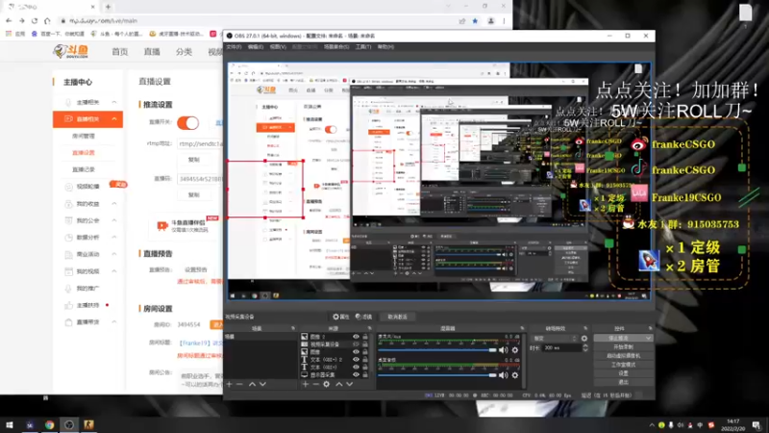This screenshot has height=433, width=769.
Task: Click 启动虚拟摄像机 button
Action: click(623, 356)
